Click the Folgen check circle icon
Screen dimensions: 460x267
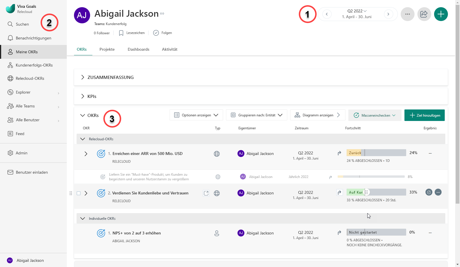tap(156, 33)
